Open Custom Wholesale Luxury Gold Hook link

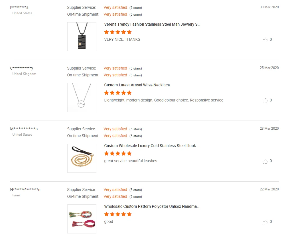click(152, 146)
